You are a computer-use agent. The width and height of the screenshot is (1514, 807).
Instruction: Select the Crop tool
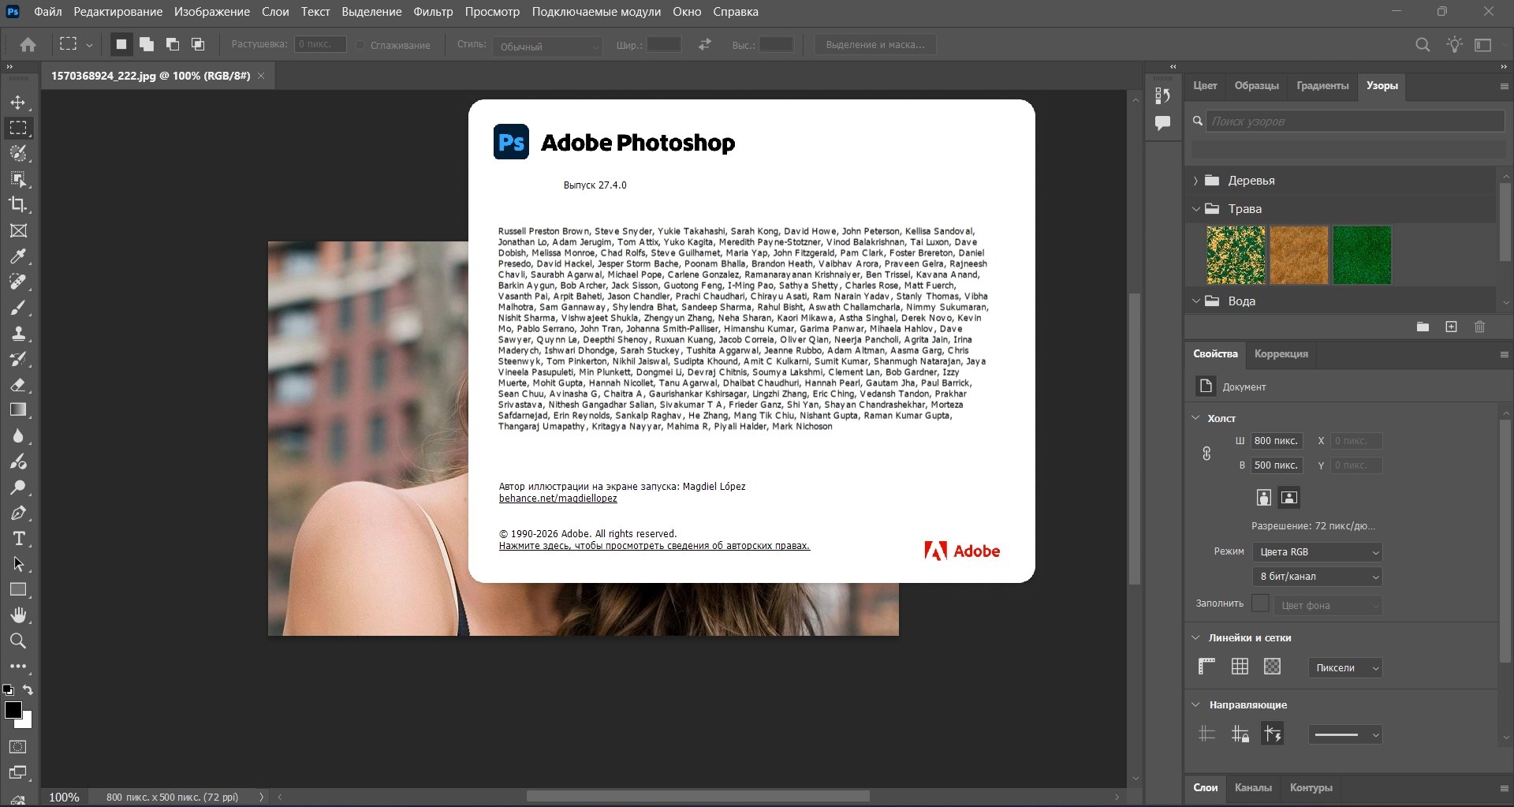[x=18, y=204]
